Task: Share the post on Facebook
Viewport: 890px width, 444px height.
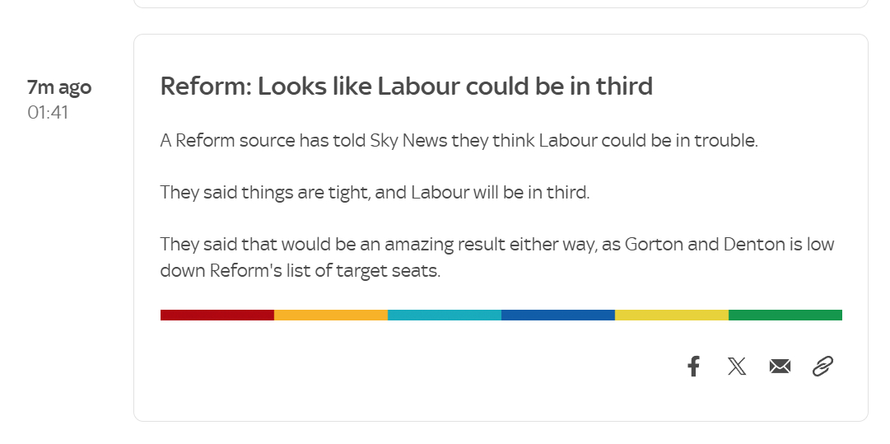Action: coord(693,367)
